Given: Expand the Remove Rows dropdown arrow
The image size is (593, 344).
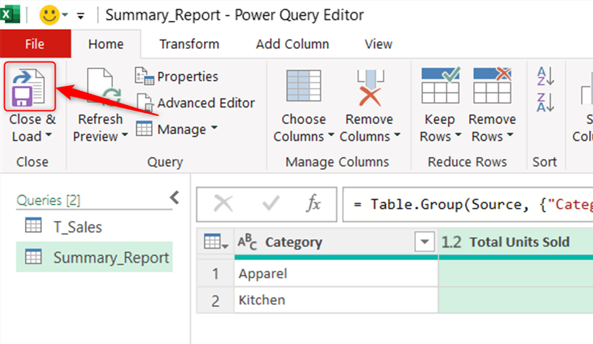Looking at the screenshot, I should 510,135.
